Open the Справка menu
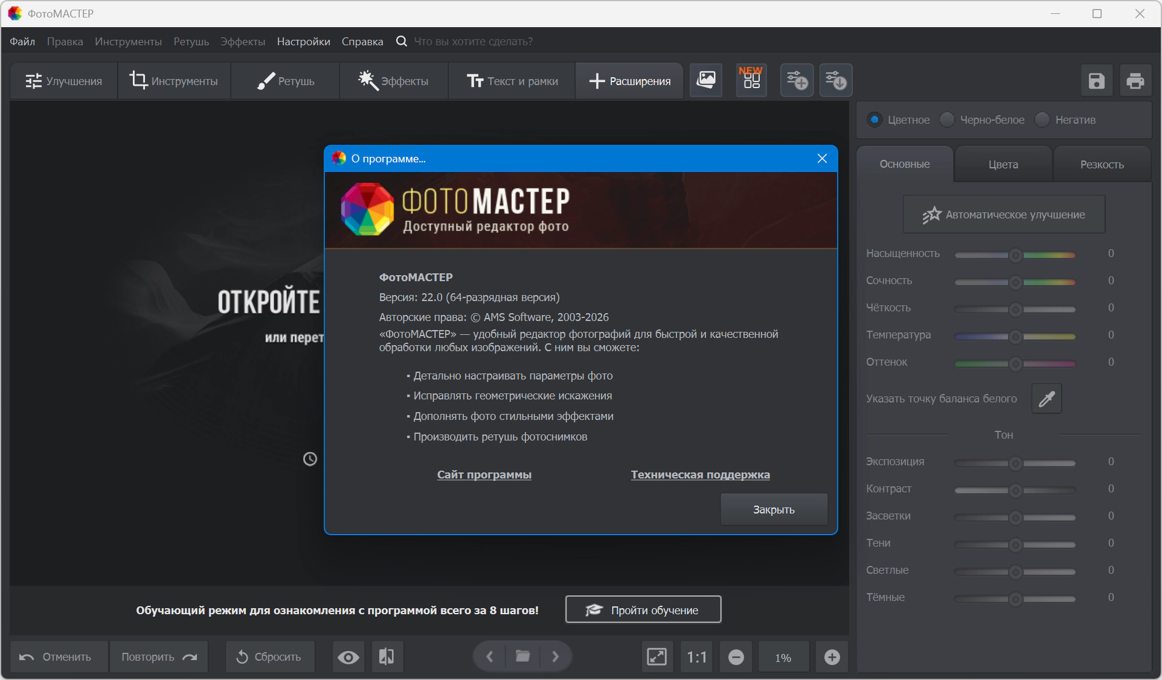This screenshot has height=680, width=1162. coord(362,42)
